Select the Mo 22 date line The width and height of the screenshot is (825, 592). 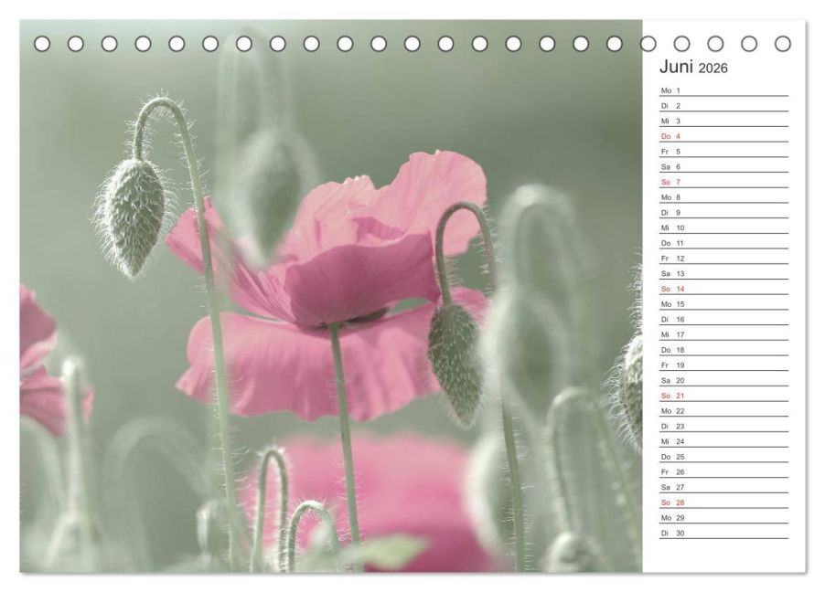point(724,410)
